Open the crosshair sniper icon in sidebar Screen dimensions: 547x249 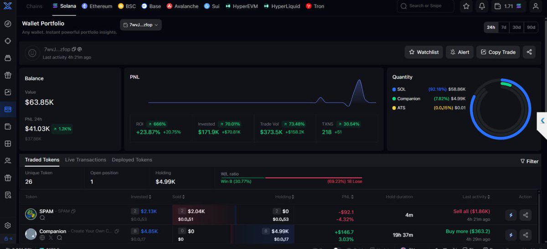[8, 41]
